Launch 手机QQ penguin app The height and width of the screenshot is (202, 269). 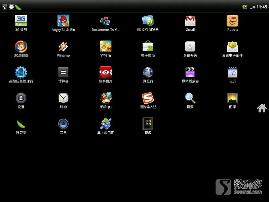[x=106, y=100]
